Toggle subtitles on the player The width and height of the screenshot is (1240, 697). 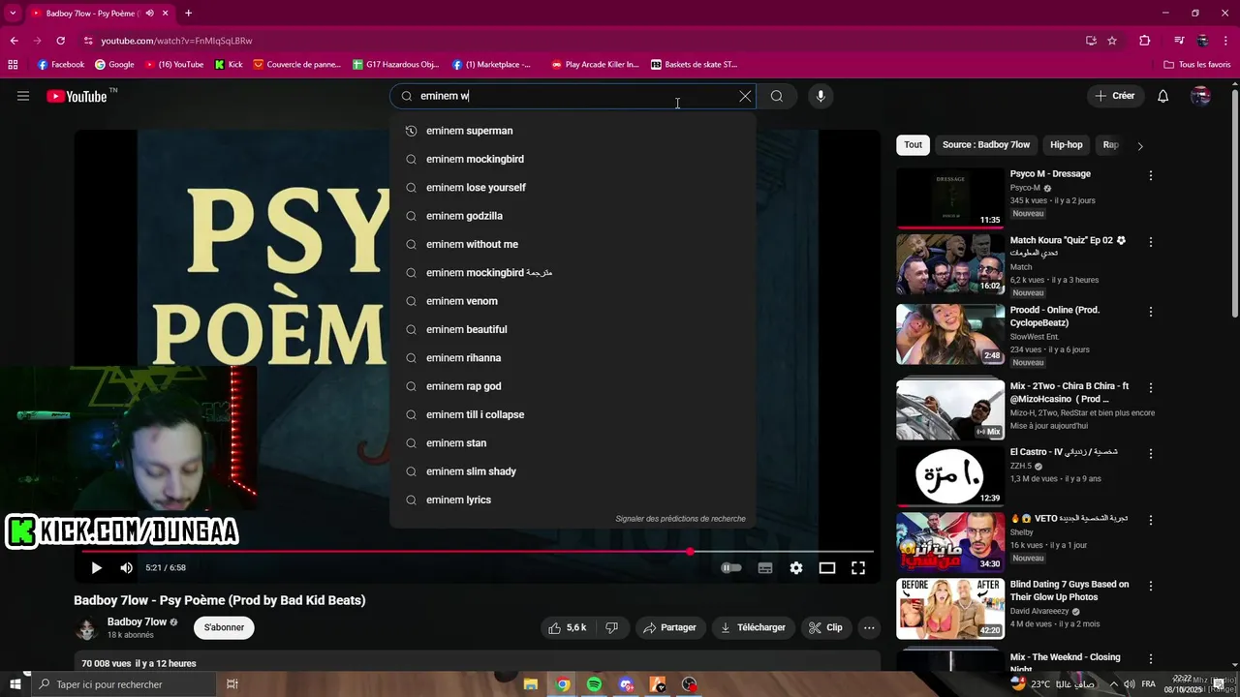(x=765, y=568)
